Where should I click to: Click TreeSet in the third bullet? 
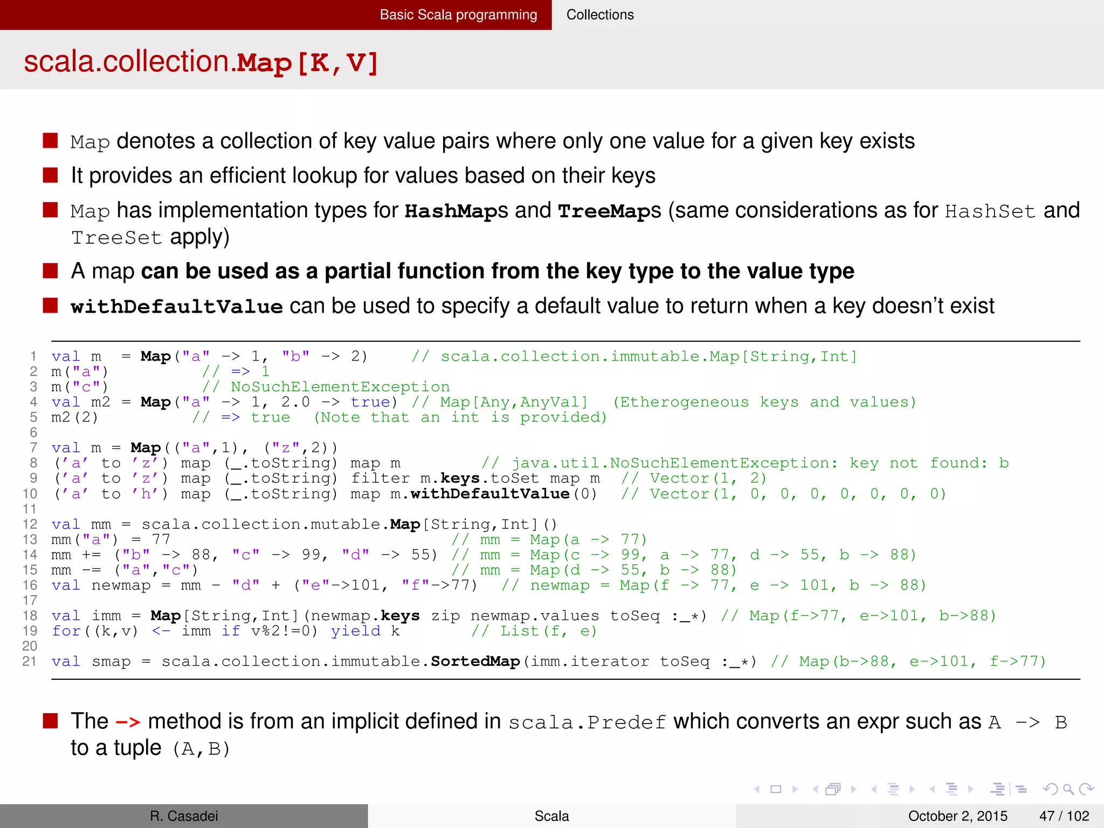(x=116, y=238)
